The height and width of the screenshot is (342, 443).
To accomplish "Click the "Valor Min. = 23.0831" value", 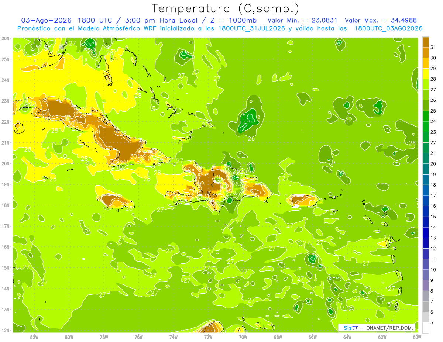I will tap(302, 20).
